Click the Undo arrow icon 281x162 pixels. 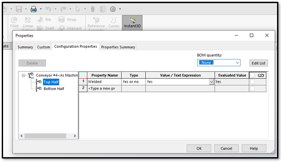(48, 9)
